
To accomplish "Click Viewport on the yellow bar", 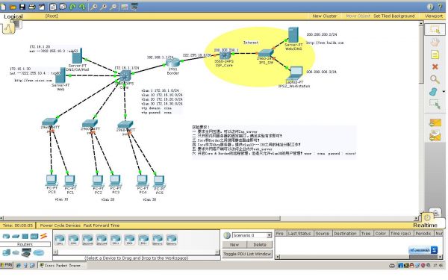I will [433, 16].
